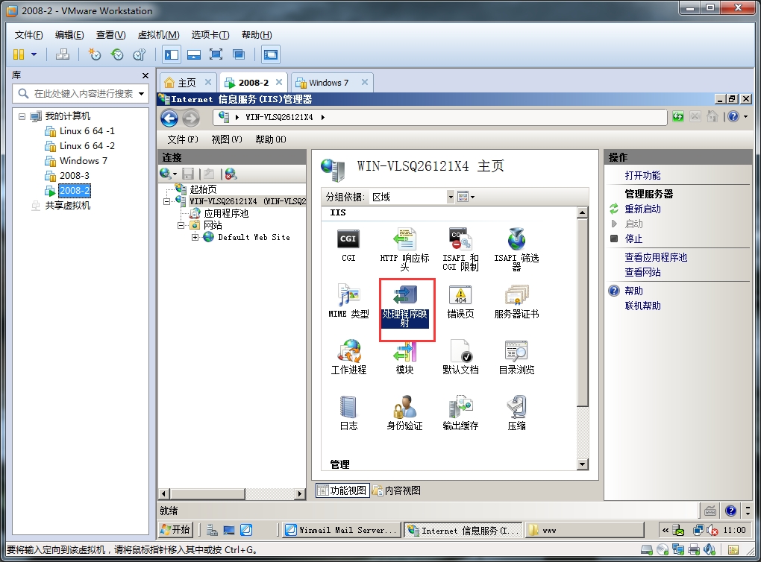The width and height of the screenshot is (761, 562).
Task: Open VMware 选项卡(T) menu
Action: [x=210, y=35]
